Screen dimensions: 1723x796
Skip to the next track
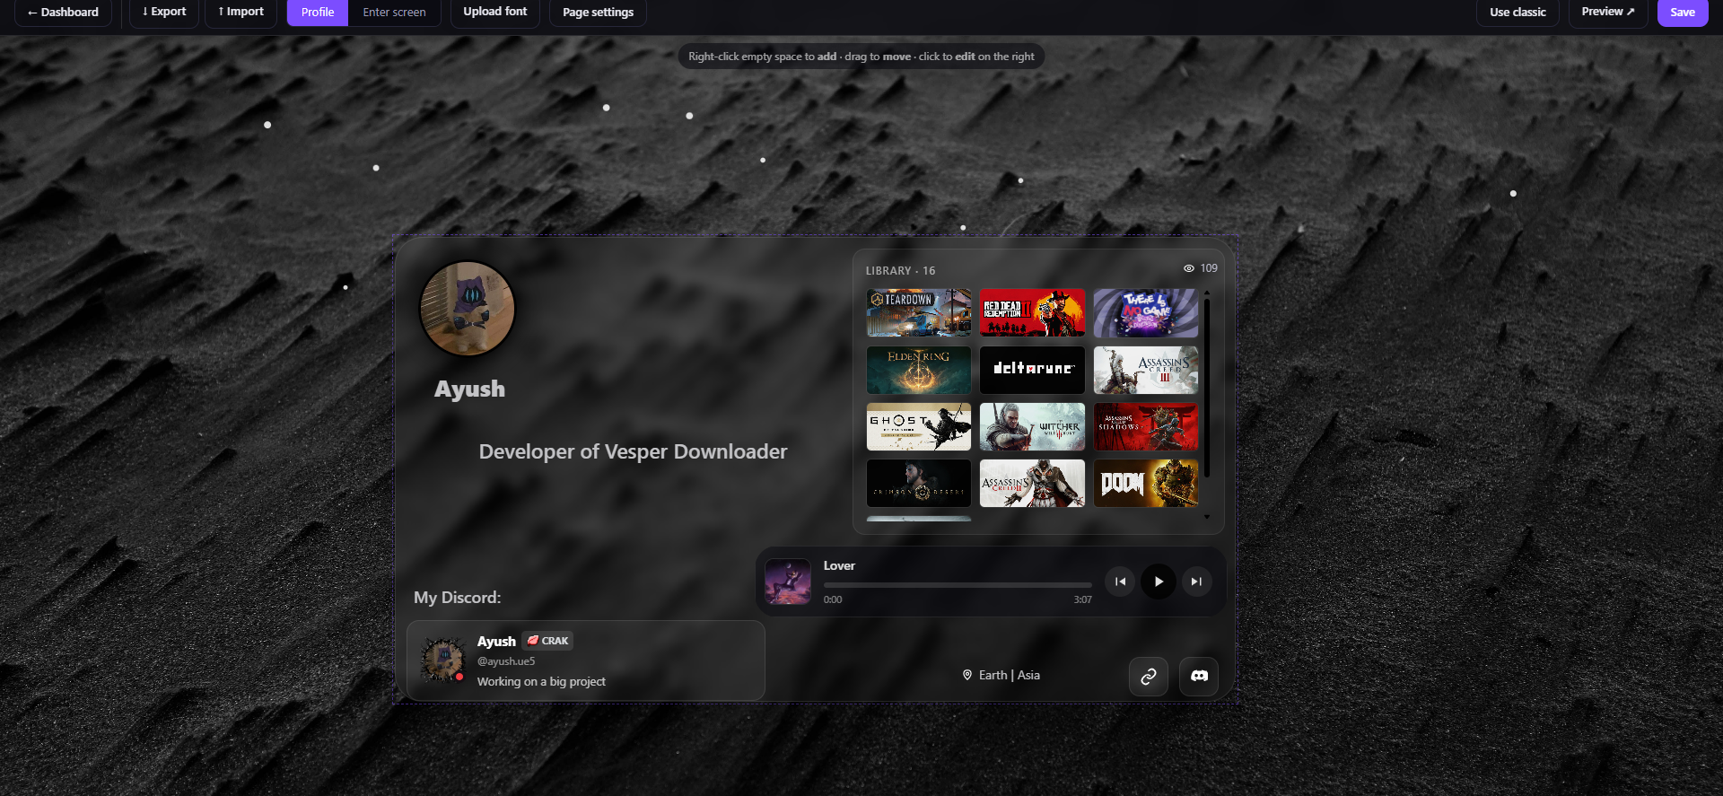(1196, 582)
